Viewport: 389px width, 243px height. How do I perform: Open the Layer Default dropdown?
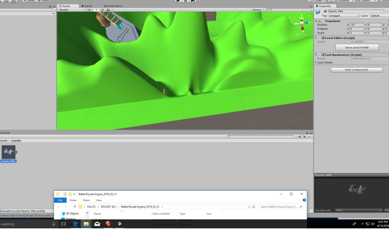pyautogui.click(x=379, y=15)
